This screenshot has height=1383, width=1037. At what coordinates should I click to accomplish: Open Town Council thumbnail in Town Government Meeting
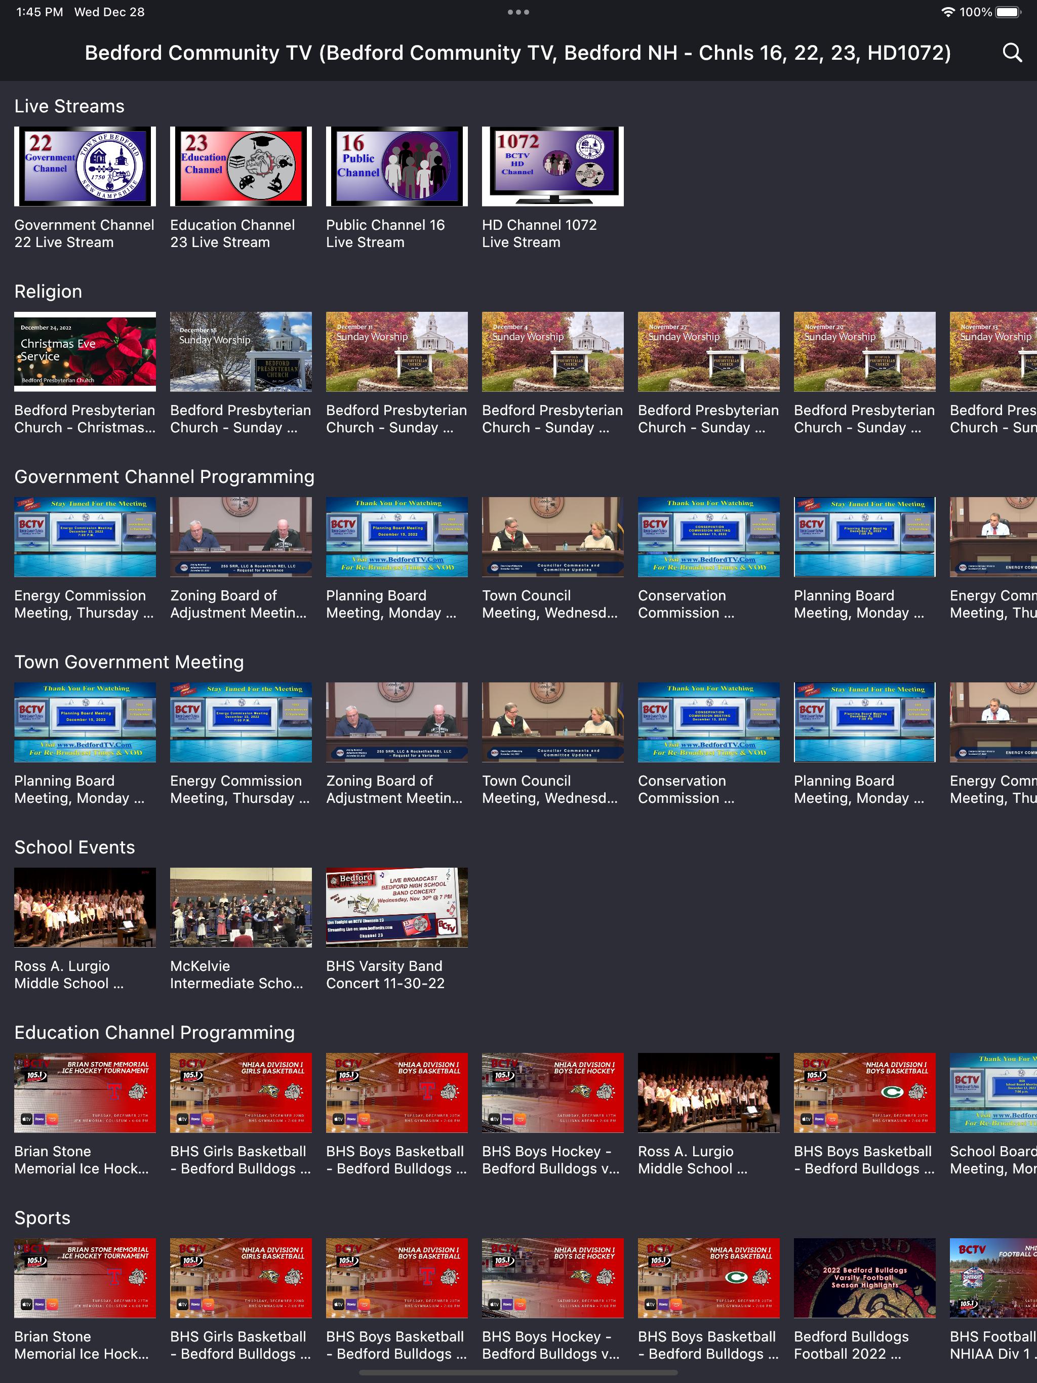click(x=553, y=722)
